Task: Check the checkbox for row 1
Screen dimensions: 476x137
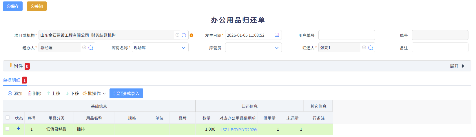Action: [x=8, y=129]
